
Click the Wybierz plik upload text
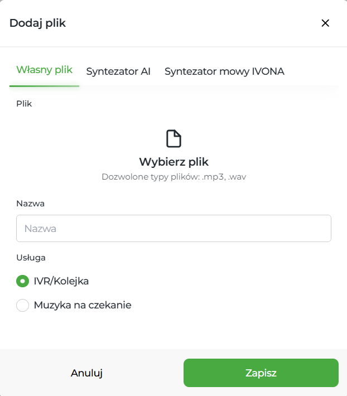173,162
